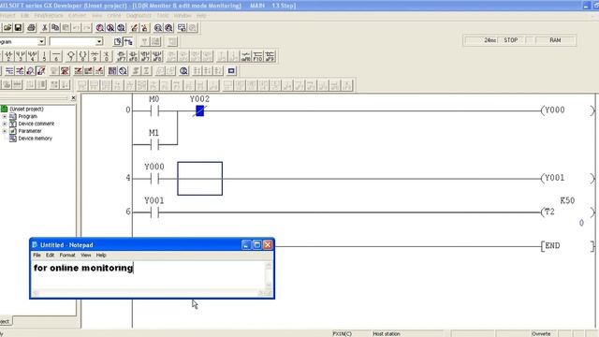Click the Save project floppy icon
This screenshot has width=599, height=337.
18,27
